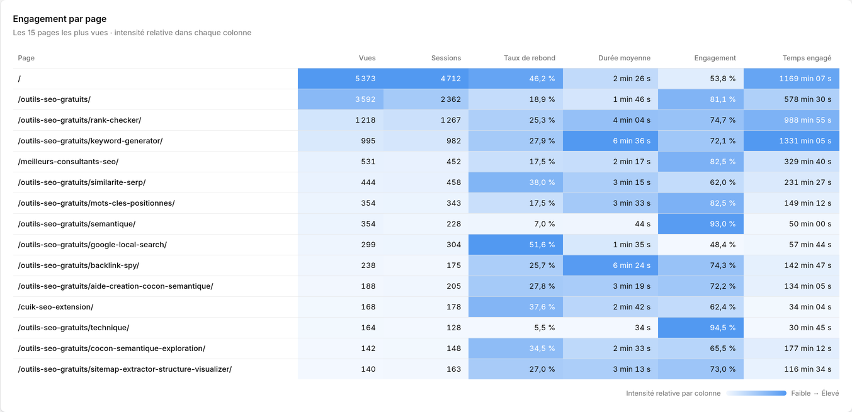Select the cocon-semantique-exploration page path
Image resolution: width=852 pixels, height=412 pixels.
tap(111, 348)
